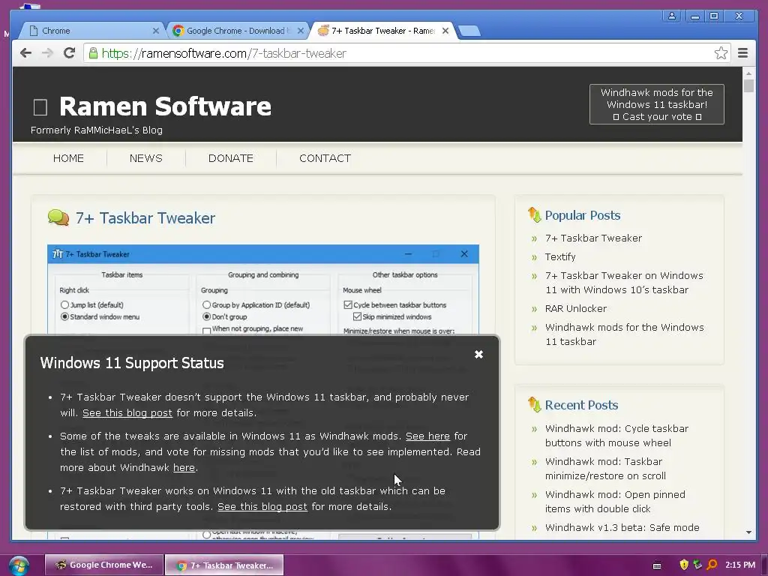Open popular post 'RAR Unlocker'

[x=576, y=308]
